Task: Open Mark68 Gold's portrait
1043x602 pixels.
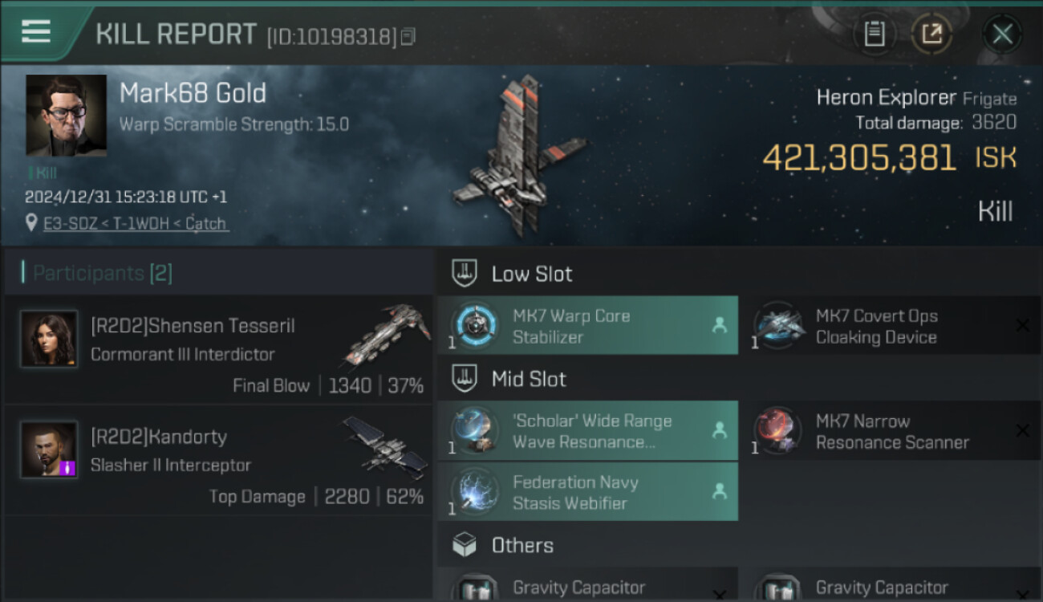Action: pos(67,115)
